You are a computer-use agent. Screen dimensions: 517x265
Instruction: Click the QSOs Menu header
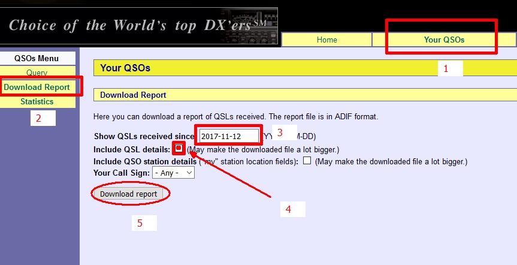coord(37,58)
